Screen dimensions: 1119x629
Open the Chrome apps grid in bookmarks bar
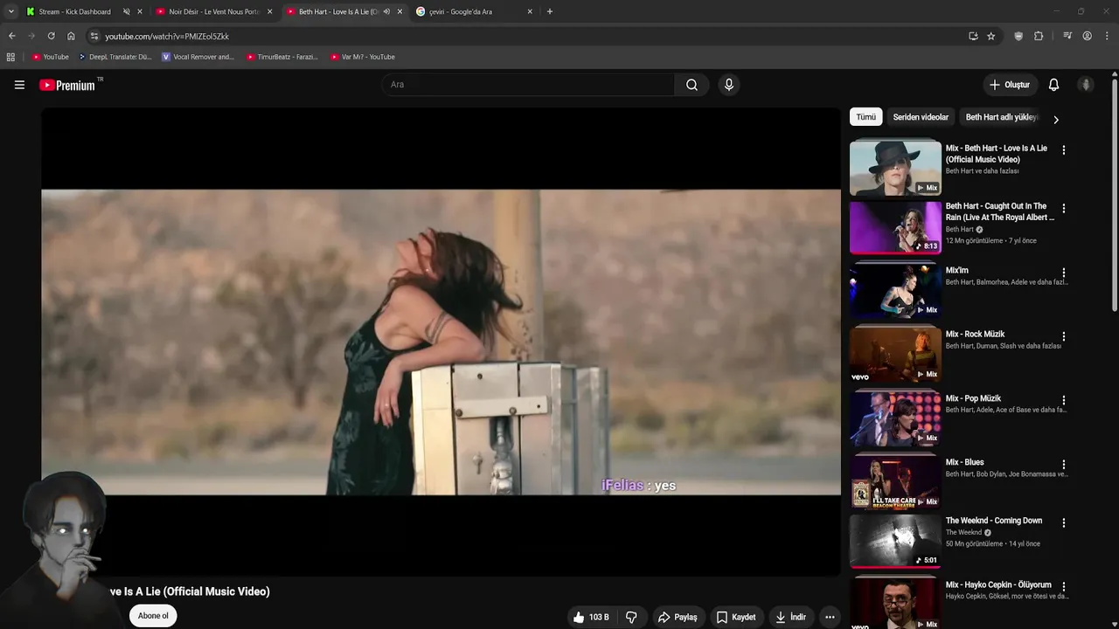click(x=10, y=57)
